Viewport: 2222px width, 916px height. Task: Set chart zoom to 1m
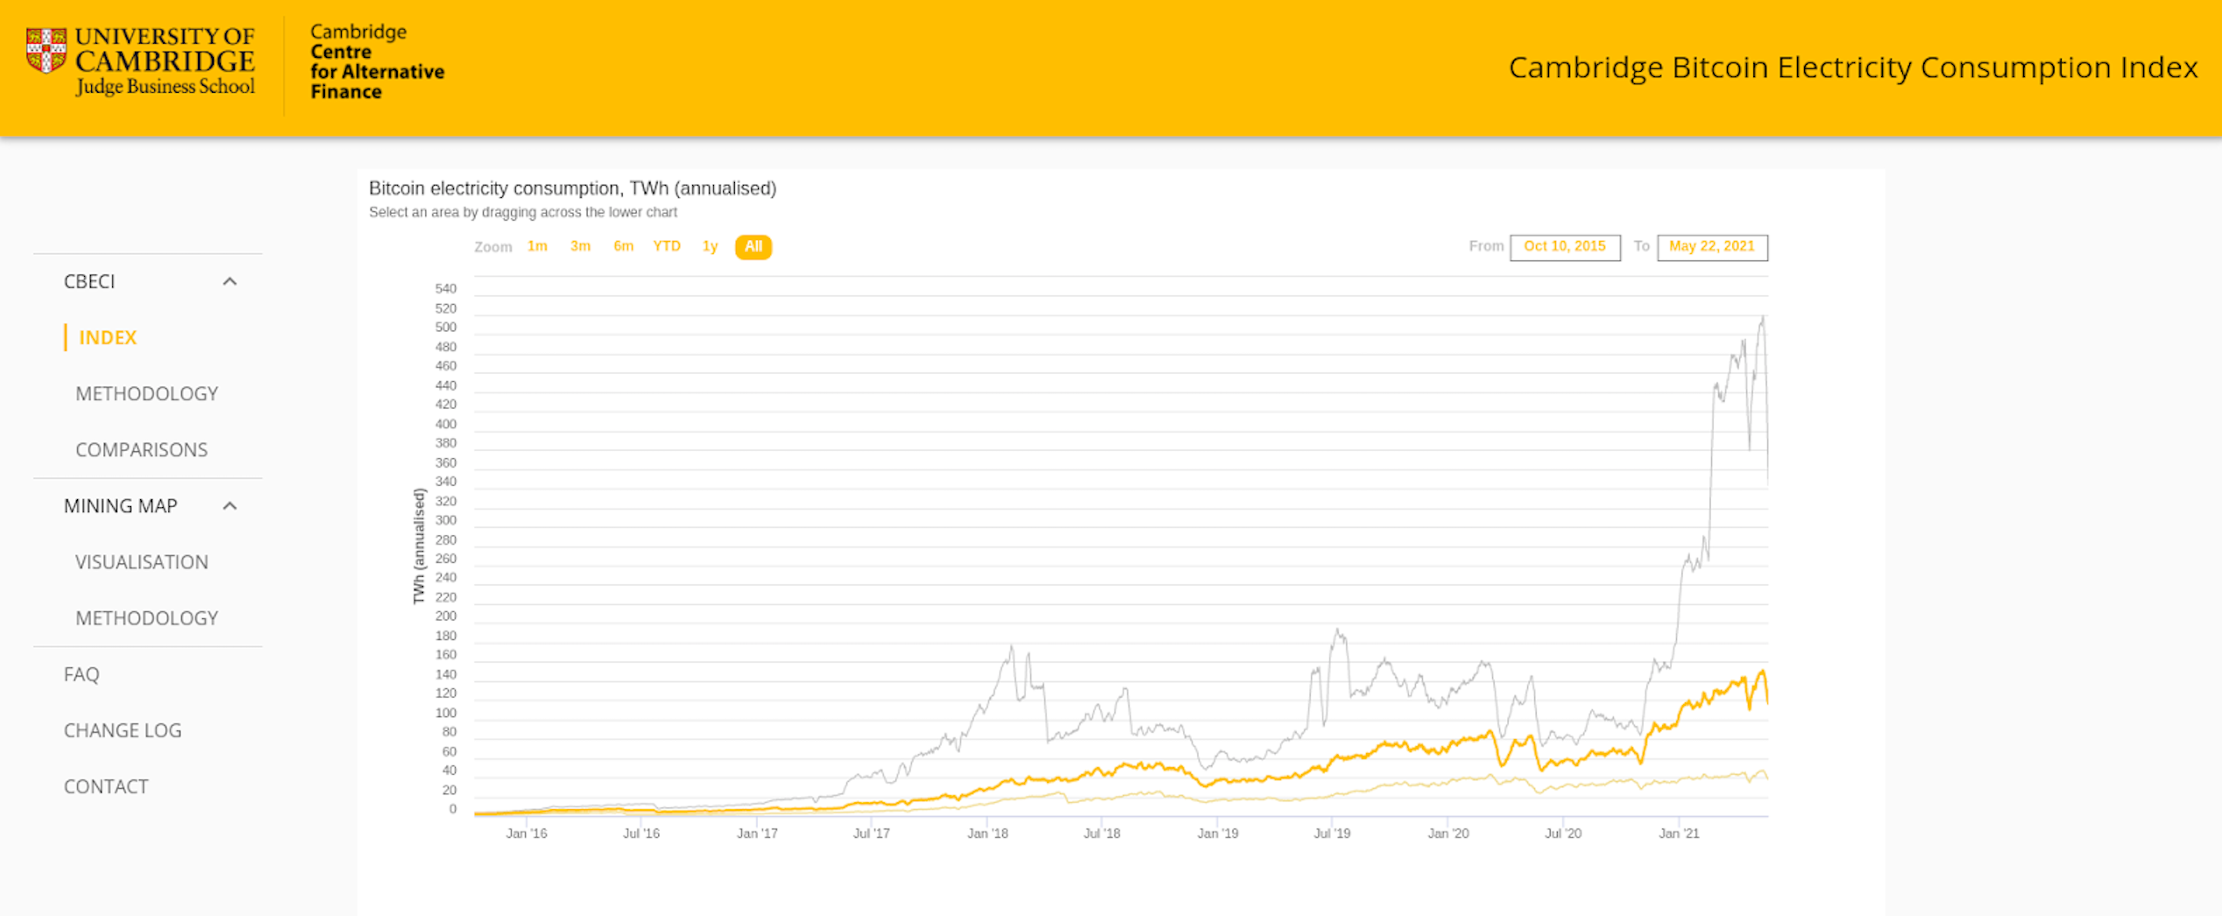coord(537,246)
